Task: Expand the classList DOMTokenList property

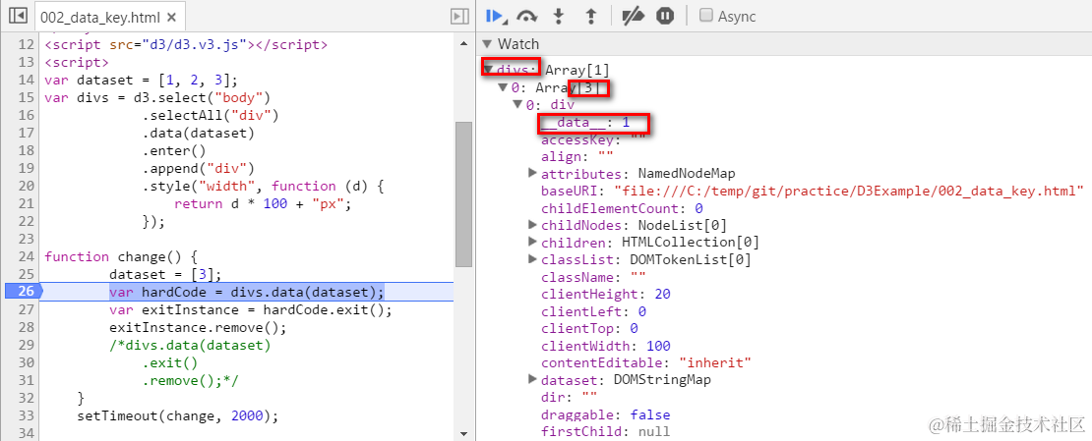Action: click(x=533, y=259)
